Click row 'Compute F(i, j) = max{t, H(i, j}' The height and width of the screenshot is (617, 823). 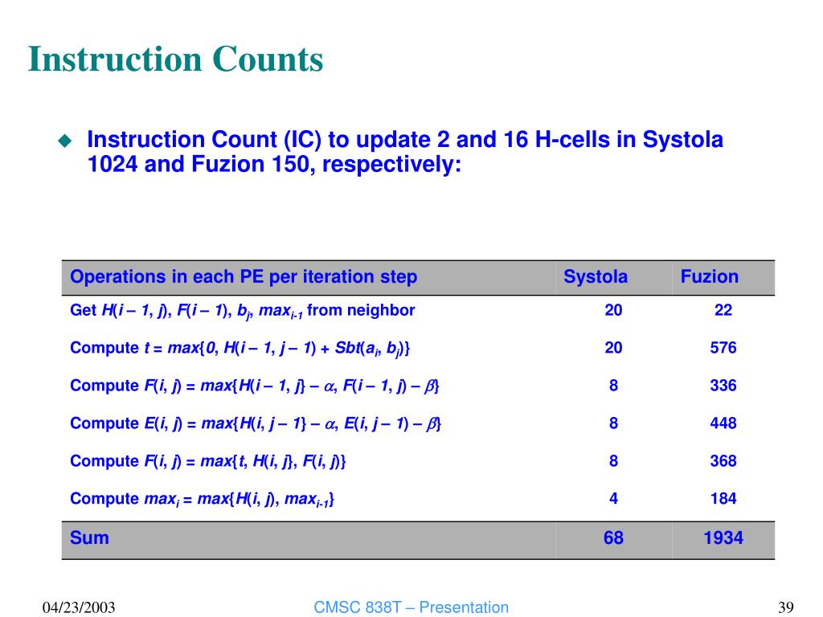208,462
